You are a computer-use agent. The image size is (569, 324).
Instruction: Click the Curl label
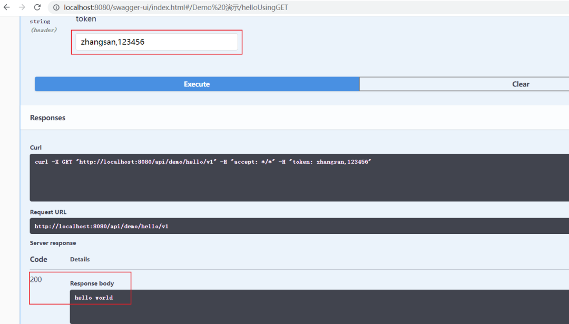36,148
